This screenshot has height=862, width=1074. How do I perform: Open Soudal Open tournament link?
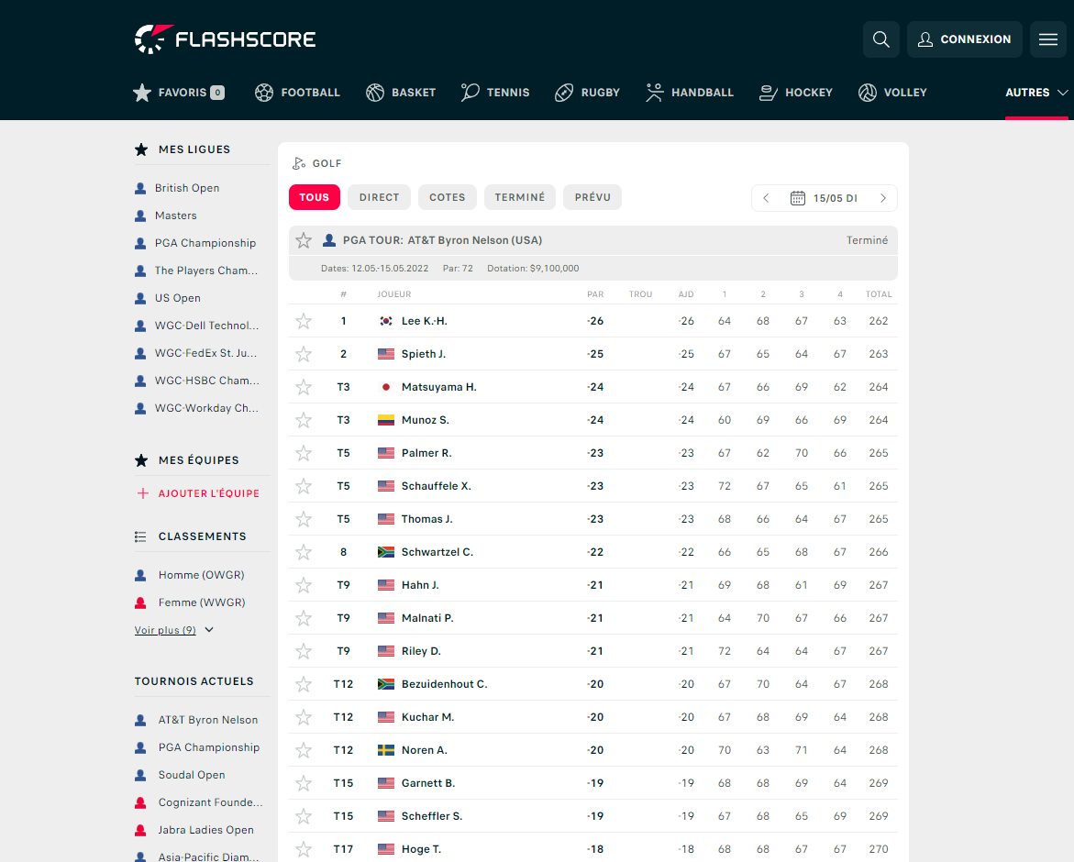point(192,775)
